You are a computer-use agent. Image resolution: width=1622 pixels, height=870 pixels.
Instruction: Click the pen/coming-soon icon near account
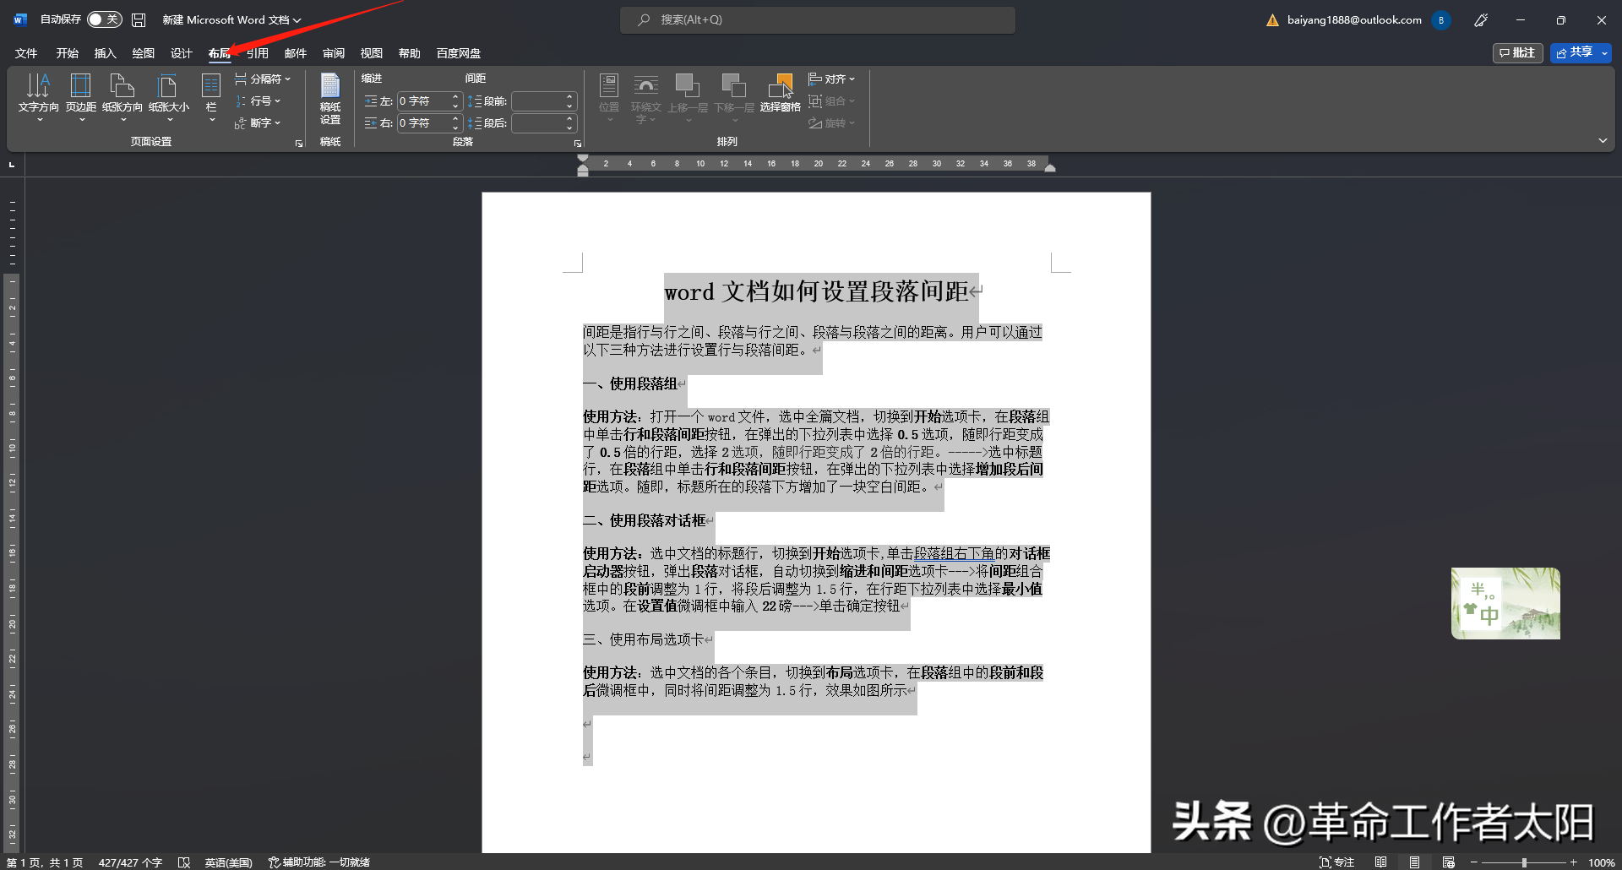pos(1481,20)
